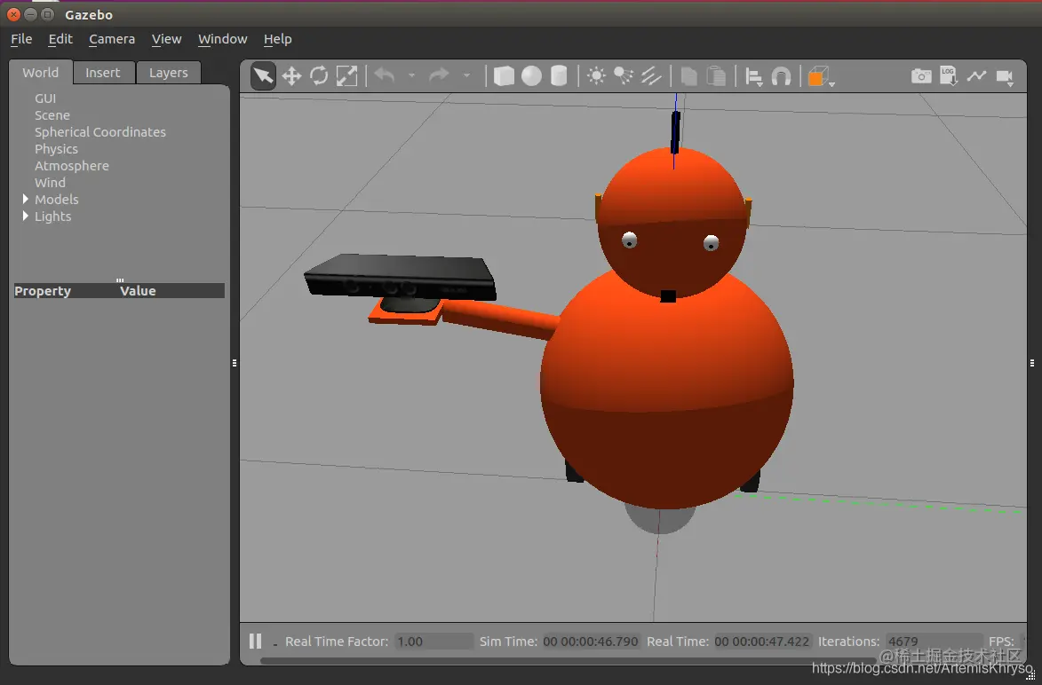
Task: Click the Real Time value field
Action: coord(762,642)
